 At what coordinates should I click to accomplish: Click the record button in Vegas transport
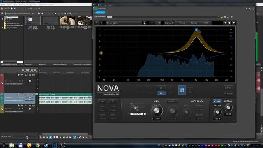(x=41, y=137)
